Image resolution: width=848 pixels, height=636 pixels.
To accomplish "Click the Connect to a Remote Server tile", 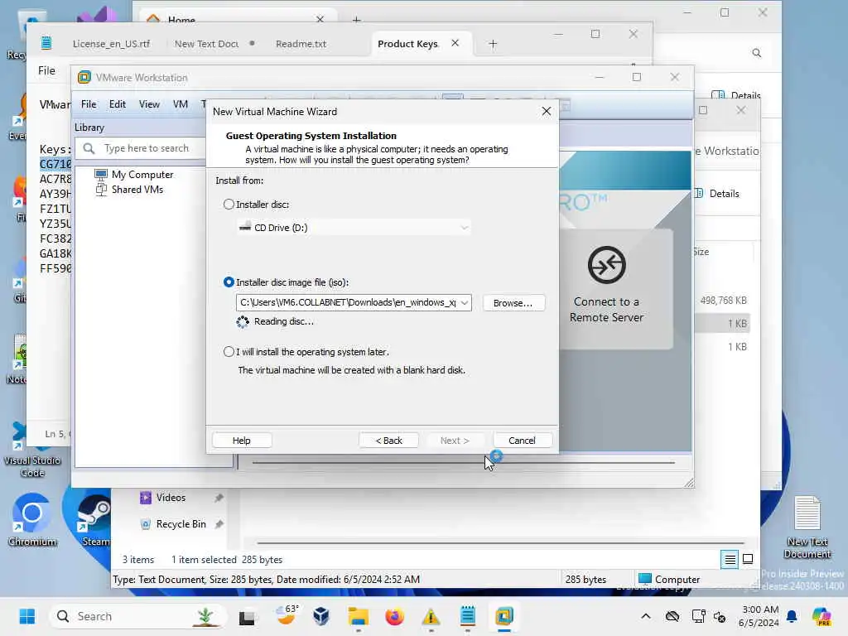I will tap(606, 289).
